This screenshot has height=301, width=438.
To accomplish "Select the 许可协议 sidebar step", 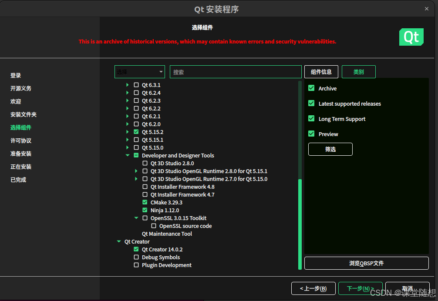I will click(x=21, y=140).
